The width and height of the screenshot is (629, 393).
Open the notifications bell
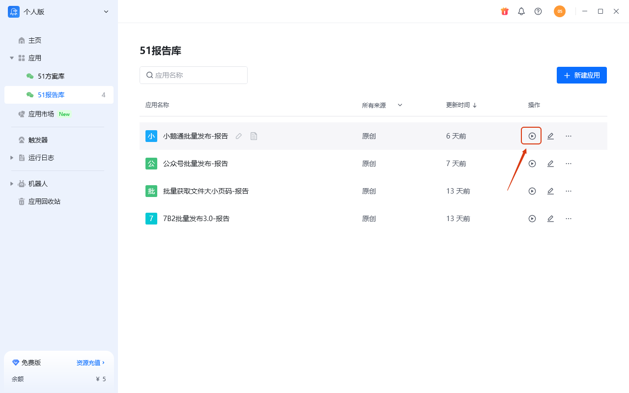click(521, 11)
